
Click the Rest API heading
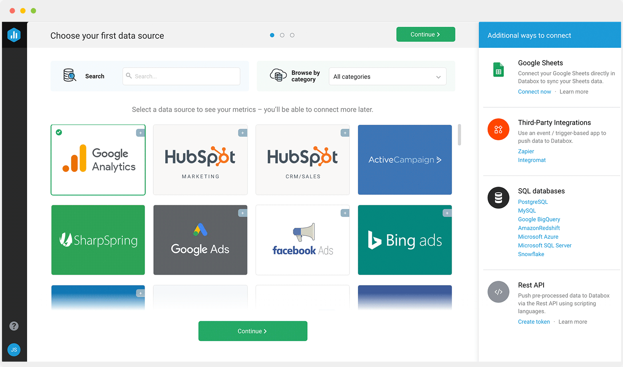point(531,285)
